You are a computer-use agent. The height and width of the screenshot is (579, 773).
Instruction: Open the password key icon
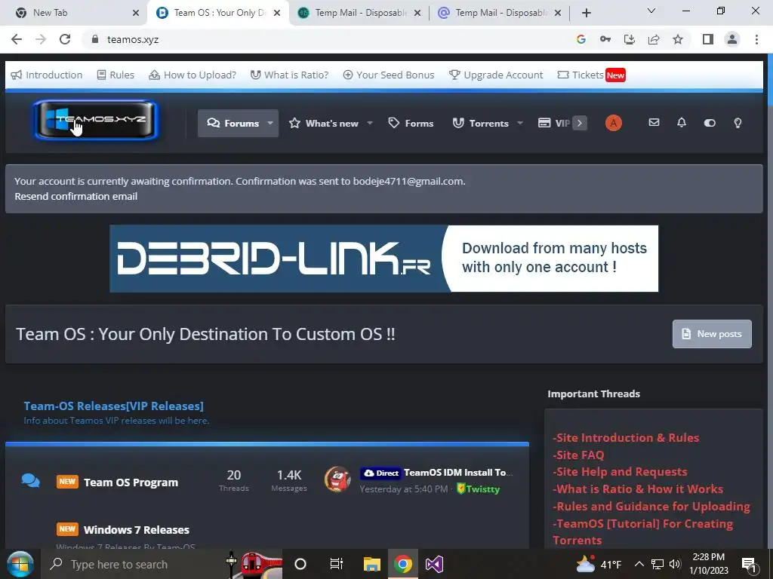(x=605, y=39)
